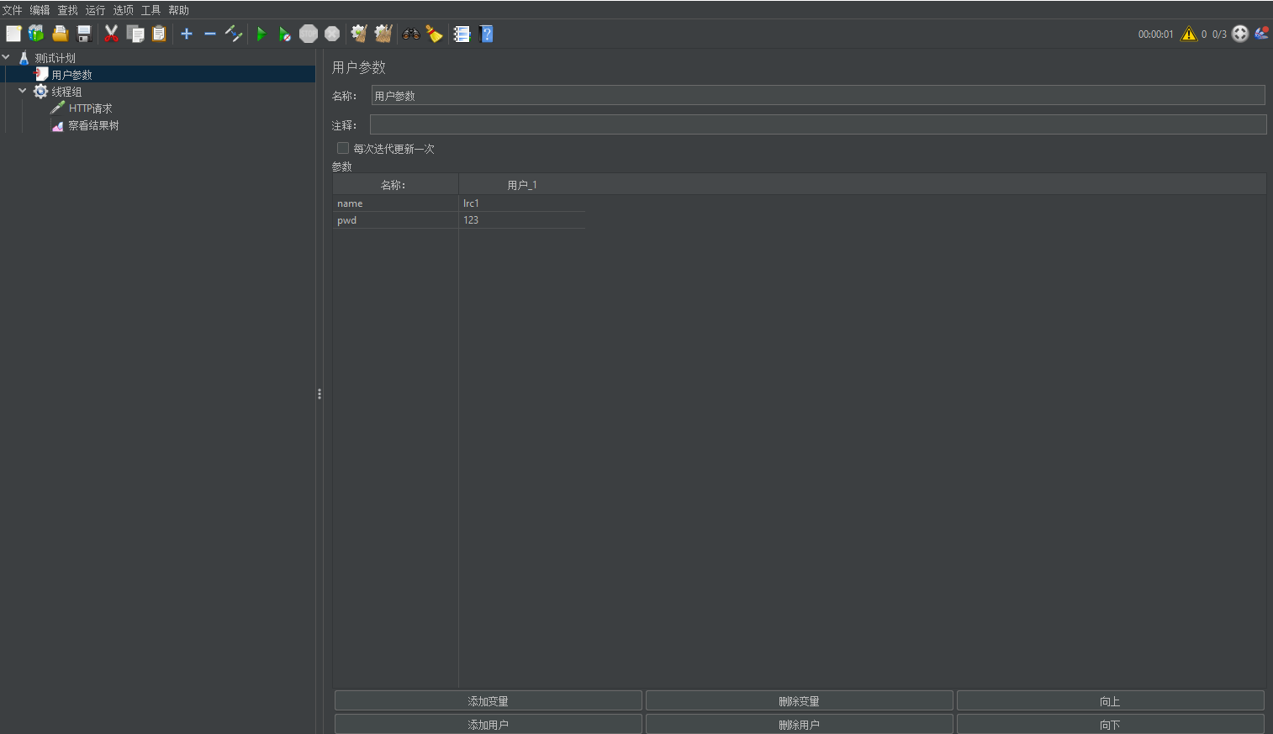The width and height of the screenshot is (1273, 734).
Task: Open the 查找 menu
Action: coord(67,10)
